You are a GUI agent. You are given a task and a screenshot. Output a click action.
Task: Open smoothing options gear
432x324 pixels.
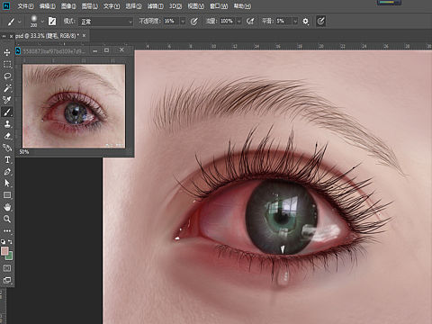pyautogui.click(x=305, y=22)
